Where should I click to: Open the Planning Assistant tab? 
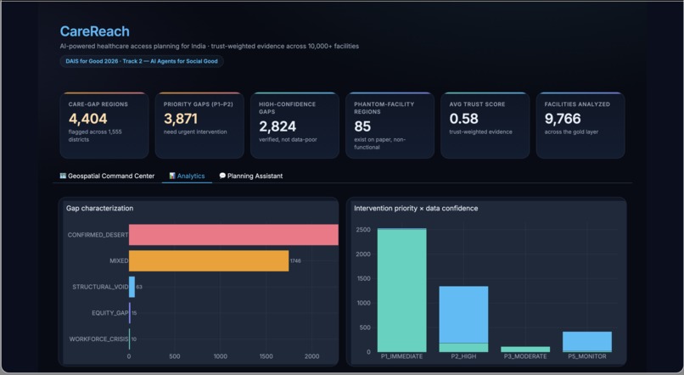point(251,176)
